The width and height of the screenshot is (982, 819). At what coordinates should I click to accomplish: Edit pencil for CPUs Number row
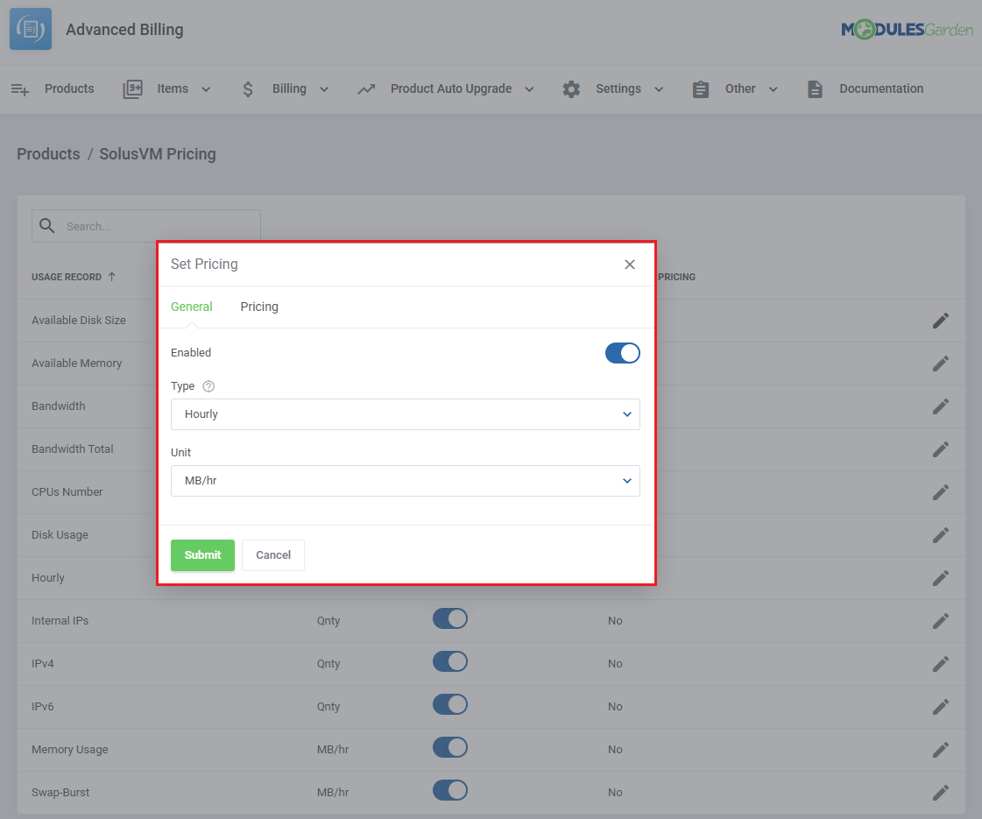pos(941,492)
